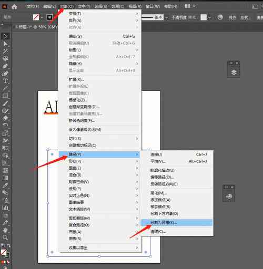Screen dimensions: 263x269
Task: Select the Pen tool
Action: click(5, 66)
